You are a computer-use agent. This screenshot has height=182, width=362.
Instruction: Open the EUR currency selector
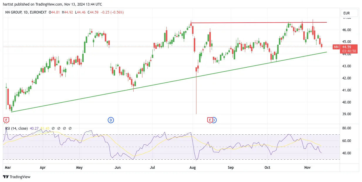(x=349, y=13)
